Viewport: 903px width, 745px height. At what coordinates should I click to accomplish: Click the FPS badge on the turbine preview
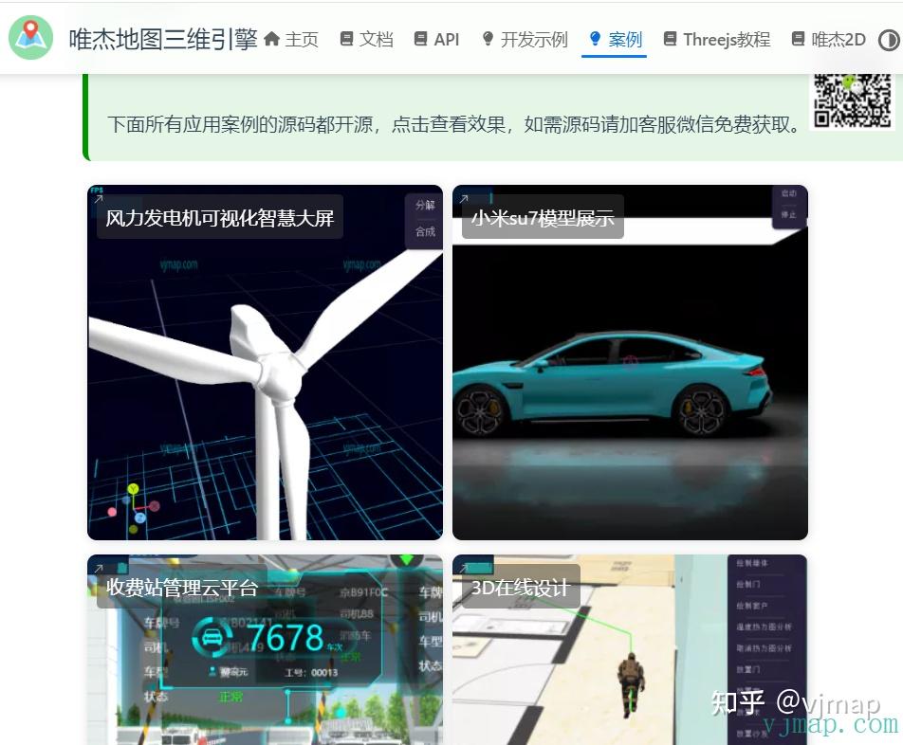coord(95,189)
